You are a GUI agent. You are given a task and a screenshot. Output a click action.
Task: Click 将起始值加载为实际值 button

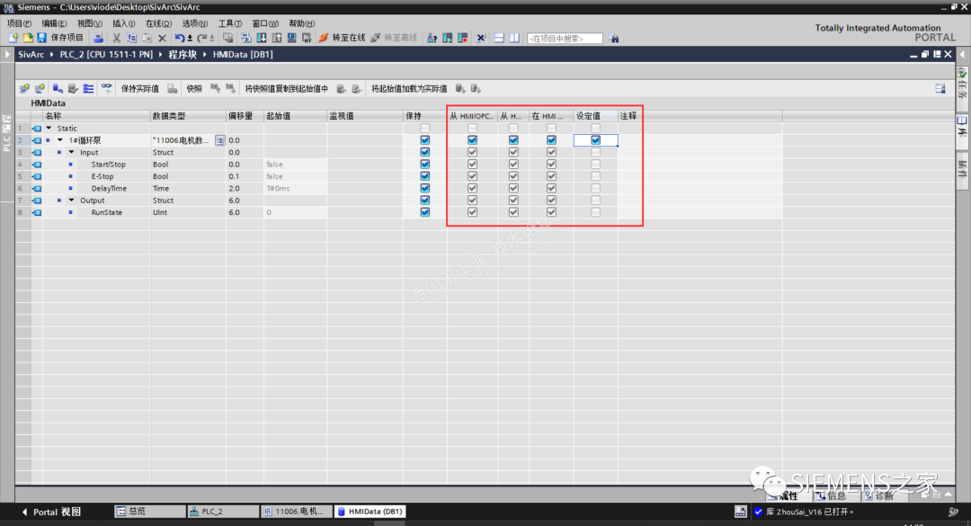click(409, 89)
